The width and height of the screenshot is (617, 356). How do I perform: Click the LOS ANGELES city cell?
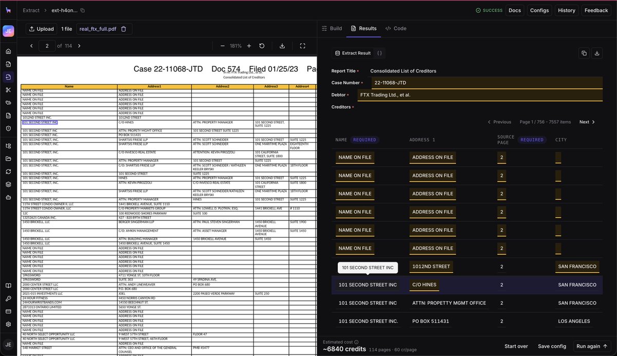pyautogui.click(x=574, y=321)
